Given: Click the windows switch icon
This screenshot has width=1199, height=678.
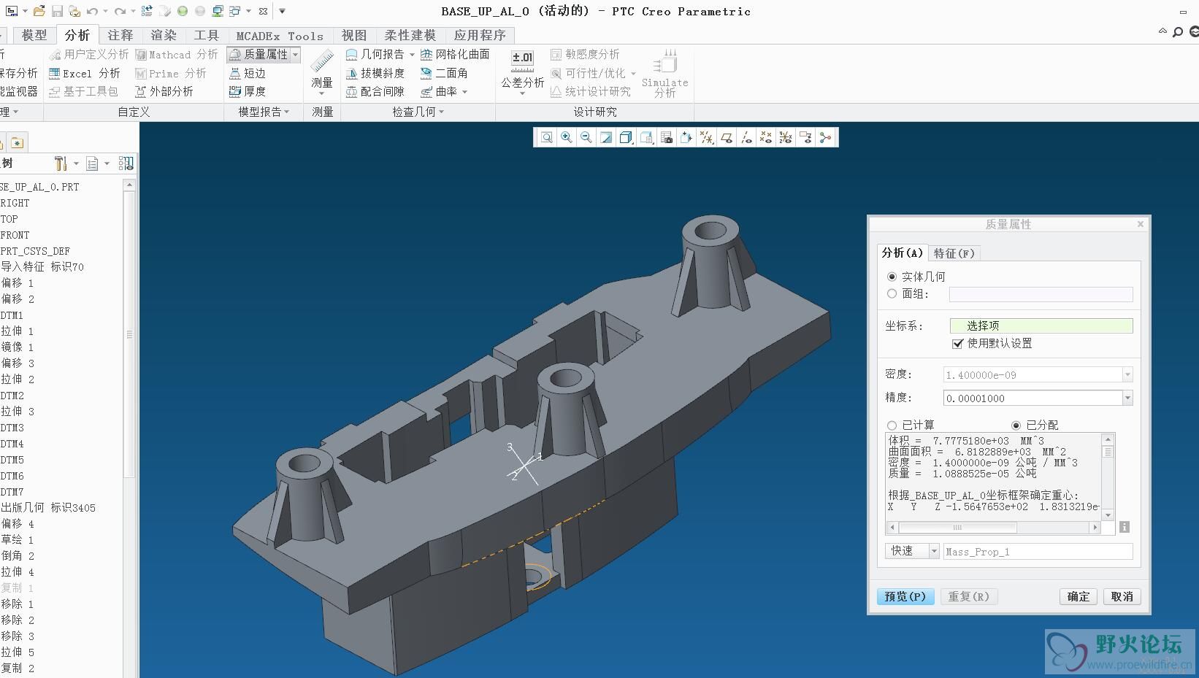Looking at the screenshot, I should click(234, 11).
